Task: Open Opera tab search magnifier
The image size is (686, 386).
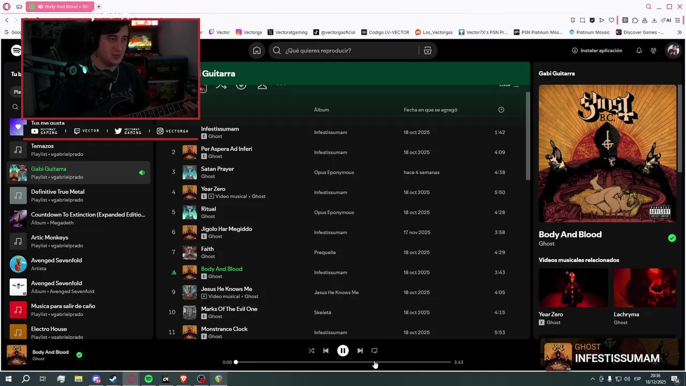Action: [x=648, y=6]
